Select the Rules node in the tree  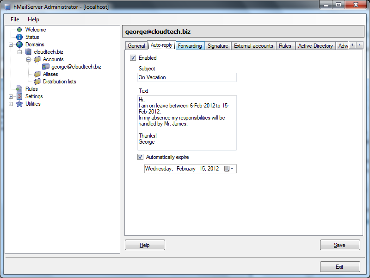[31, 89]
